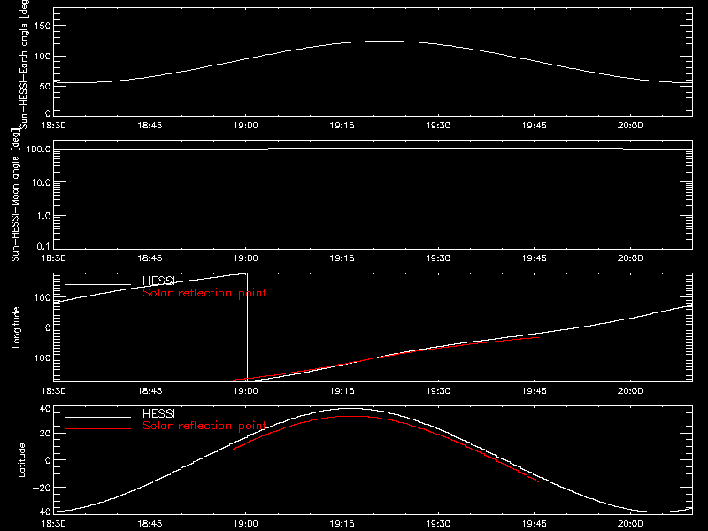Click the -20 tick on Latitude axis

pyautogui.click(x=42, y=488)
